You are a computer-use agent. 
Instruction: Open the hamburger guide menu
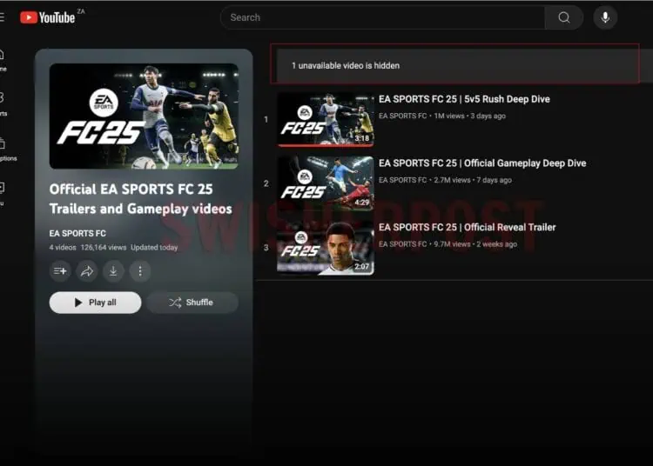(x=3, y=17)
